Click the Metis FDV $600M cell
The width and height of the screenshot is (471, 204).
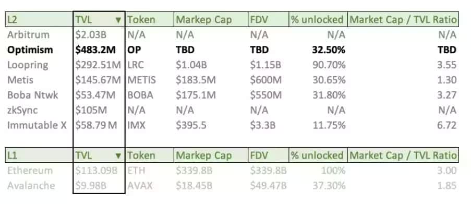[x=269, y=80]
